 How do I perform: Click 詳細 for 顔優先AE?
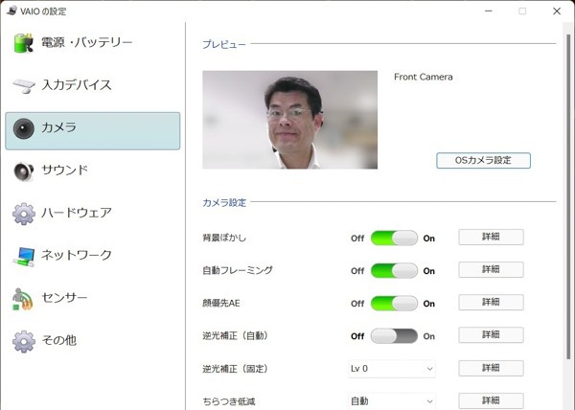[x=491, y=303]
